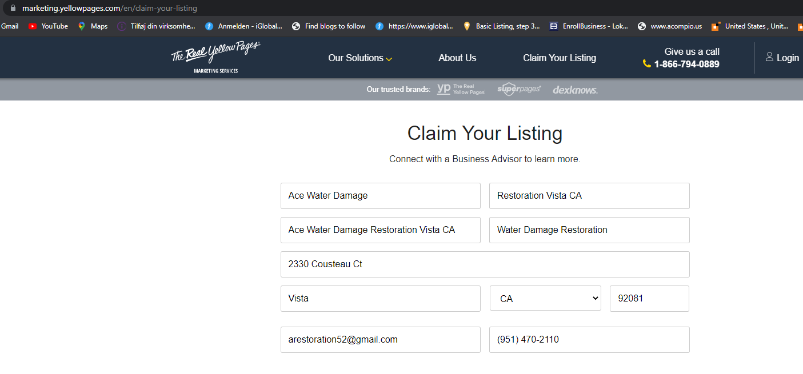Click the Connect with a Business Advisor text
This screenshot has width=803, height=374.
[485, 159]
